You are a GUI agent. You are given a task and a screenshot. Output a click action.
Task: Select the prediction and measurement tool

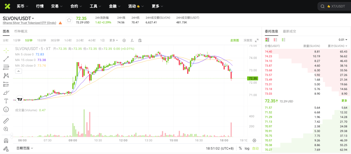6,84
